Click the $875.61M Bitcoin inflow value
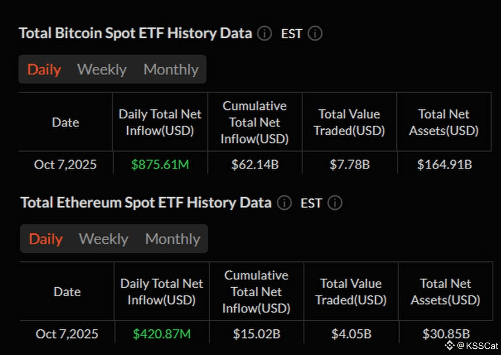Screen dimensions: 501x355 coord(160,164)
